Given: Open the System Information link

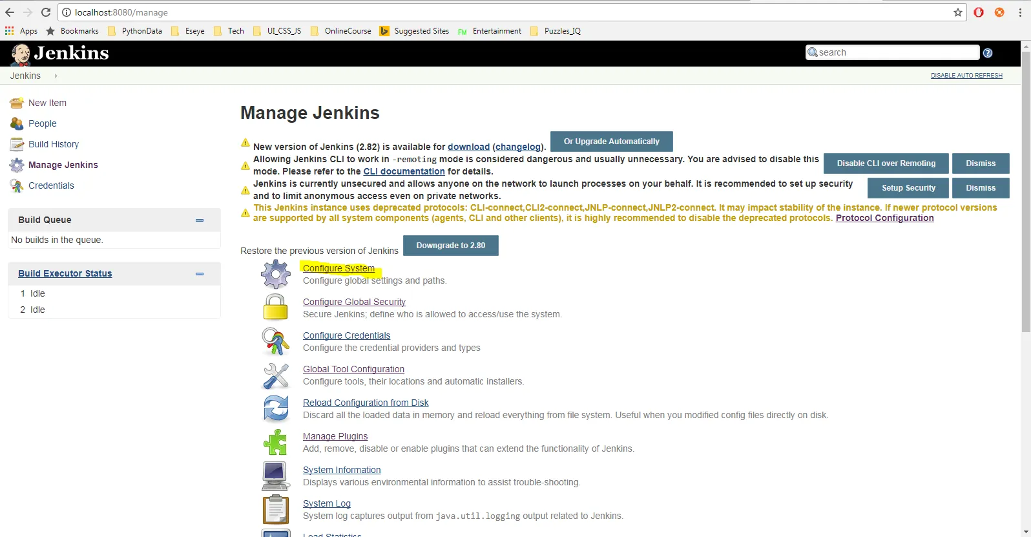Looking at the screenshot, I should tap(342, 470).
